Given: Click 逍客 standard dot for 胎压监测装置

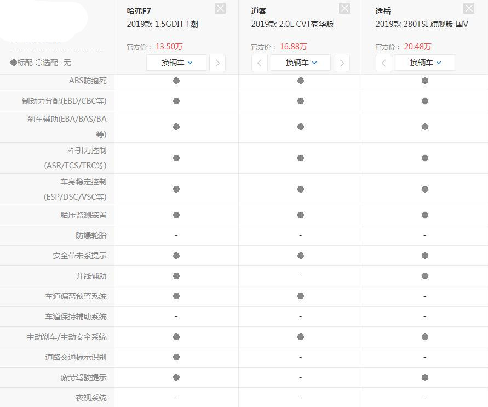Looking at the screenshot, I should pyautogui.click(x=301, y=215).
